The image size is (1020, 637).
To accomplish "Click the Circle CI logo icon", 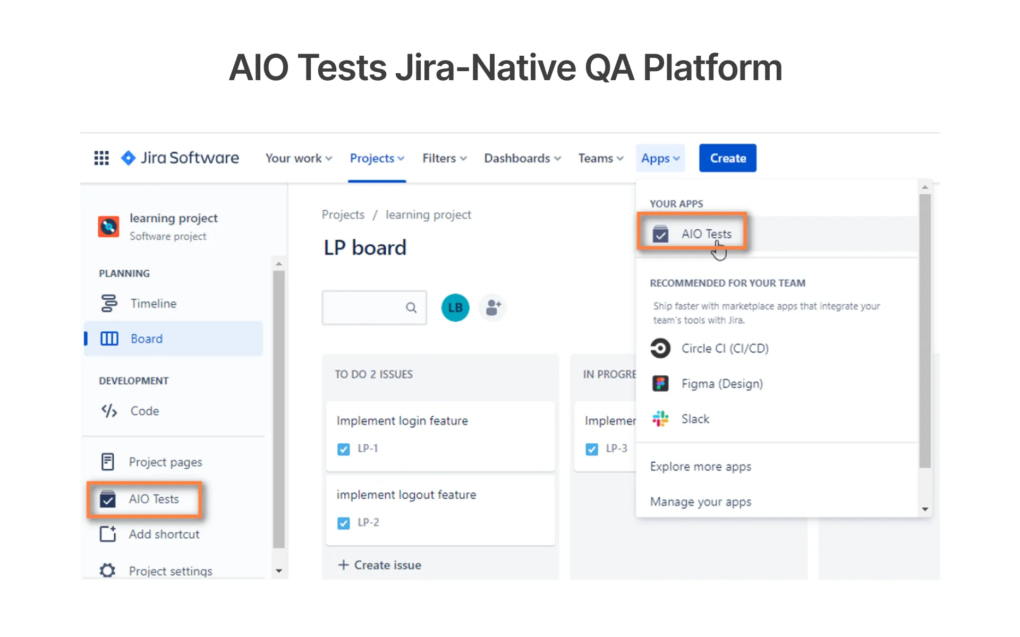I will coord(660,348).
